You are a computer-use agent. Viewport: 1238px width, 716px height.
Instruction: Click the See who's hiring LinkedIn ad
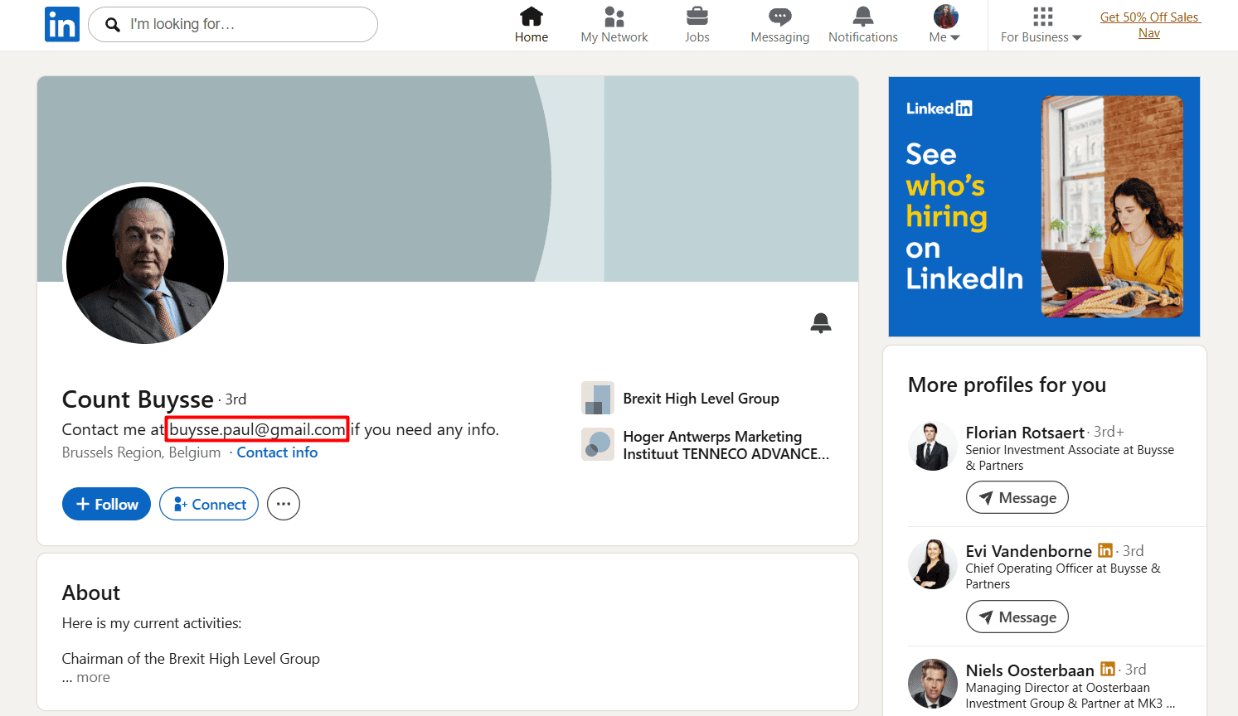pos(1044,206)
